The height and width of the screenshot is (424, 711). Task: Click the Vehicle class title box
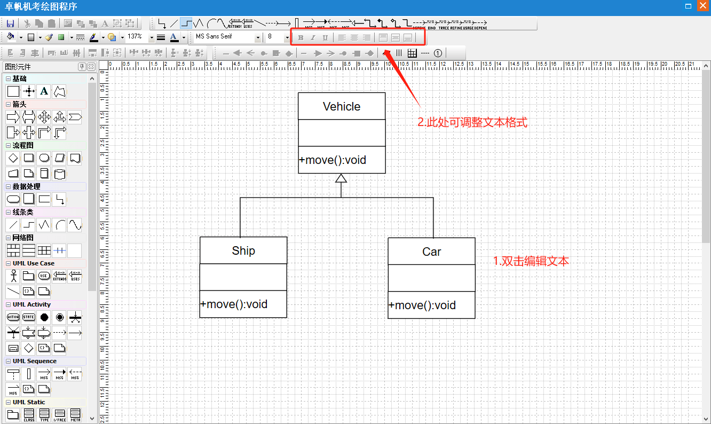pos(342,106)
